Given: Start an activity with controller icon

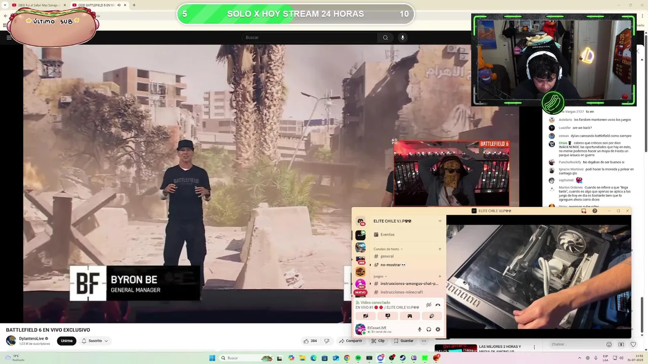Looking at the screenshot, I should click(410, 316).
